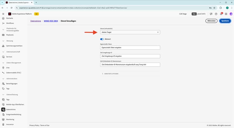Open the sandbox selector prod (VA7)

[x=198, y=14]
